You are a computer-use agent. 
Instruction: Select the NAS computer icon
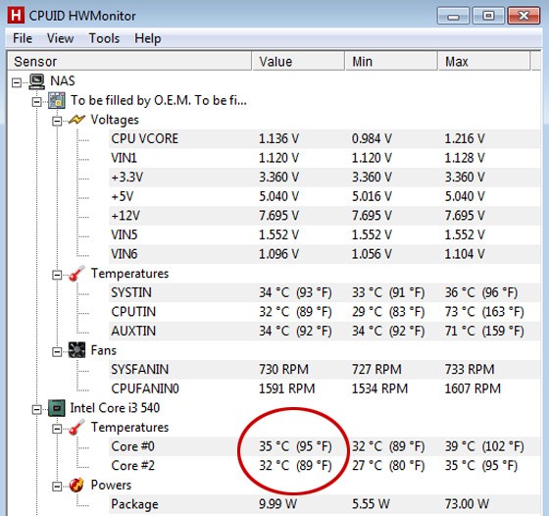pos(37,81)
